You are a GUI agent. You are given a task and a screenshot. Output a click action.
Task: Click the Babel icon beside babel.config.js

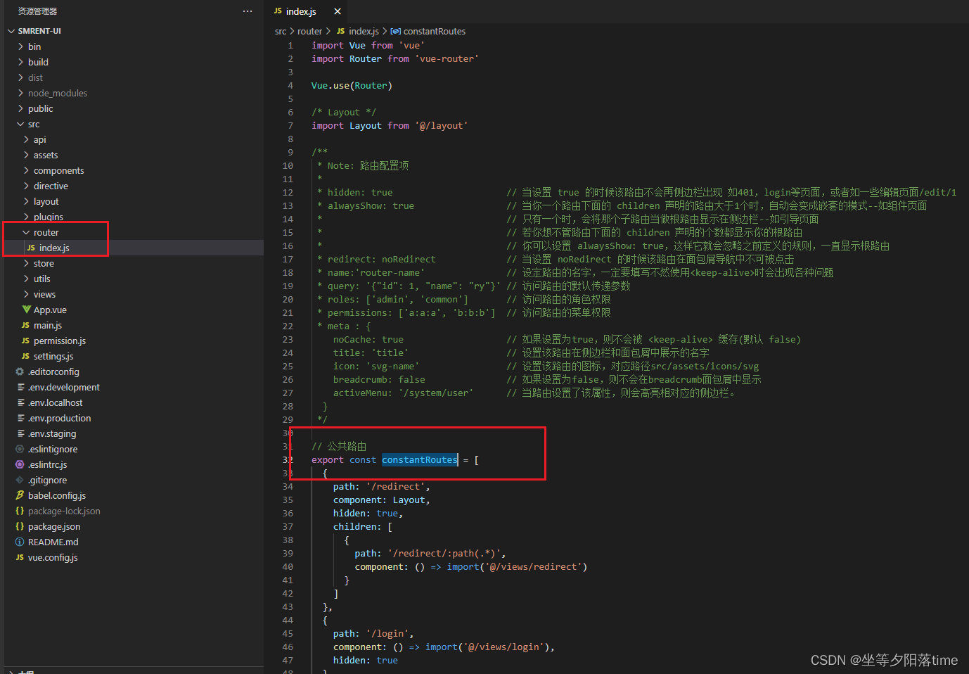point(20,495)
